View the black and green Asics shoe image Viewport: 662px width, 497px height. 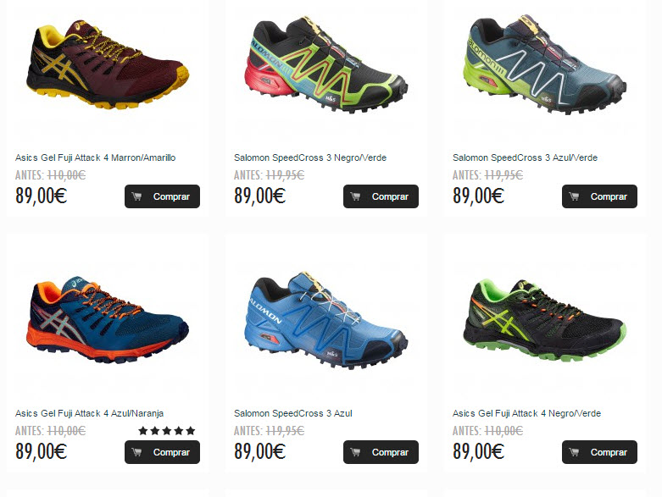point(545,319)
